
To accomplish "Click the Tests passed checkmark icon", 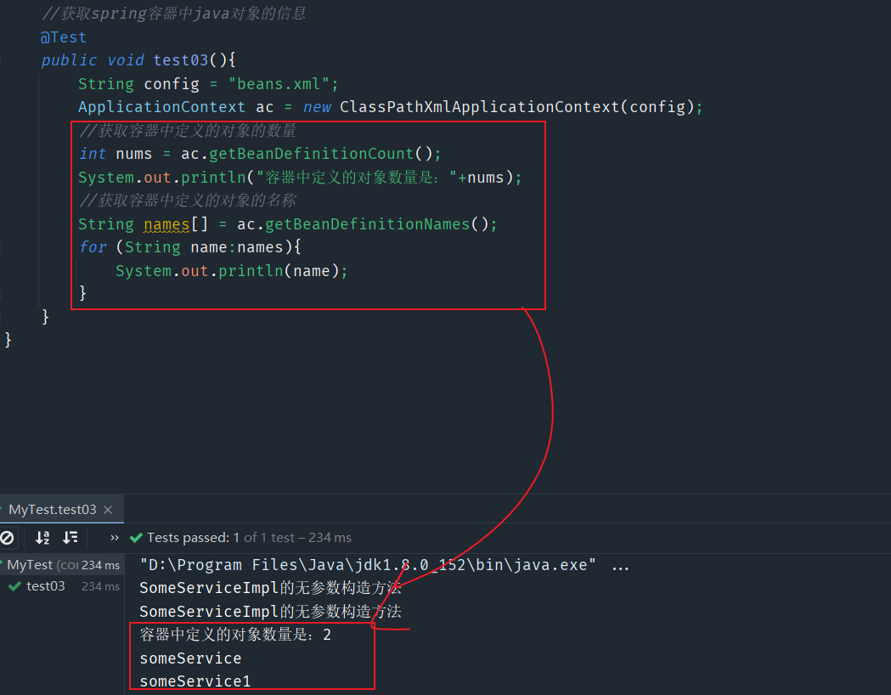I will click(136, 538).
